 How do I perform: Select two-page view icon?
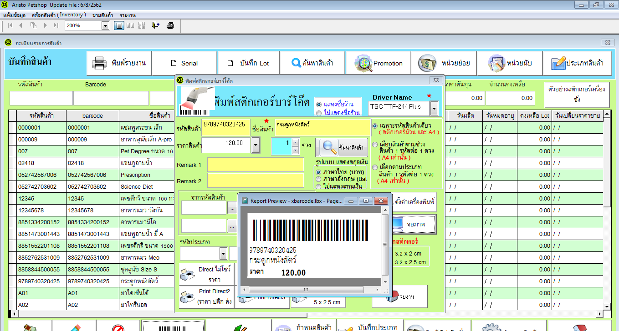pyautogui.click(x=130, y=25)
